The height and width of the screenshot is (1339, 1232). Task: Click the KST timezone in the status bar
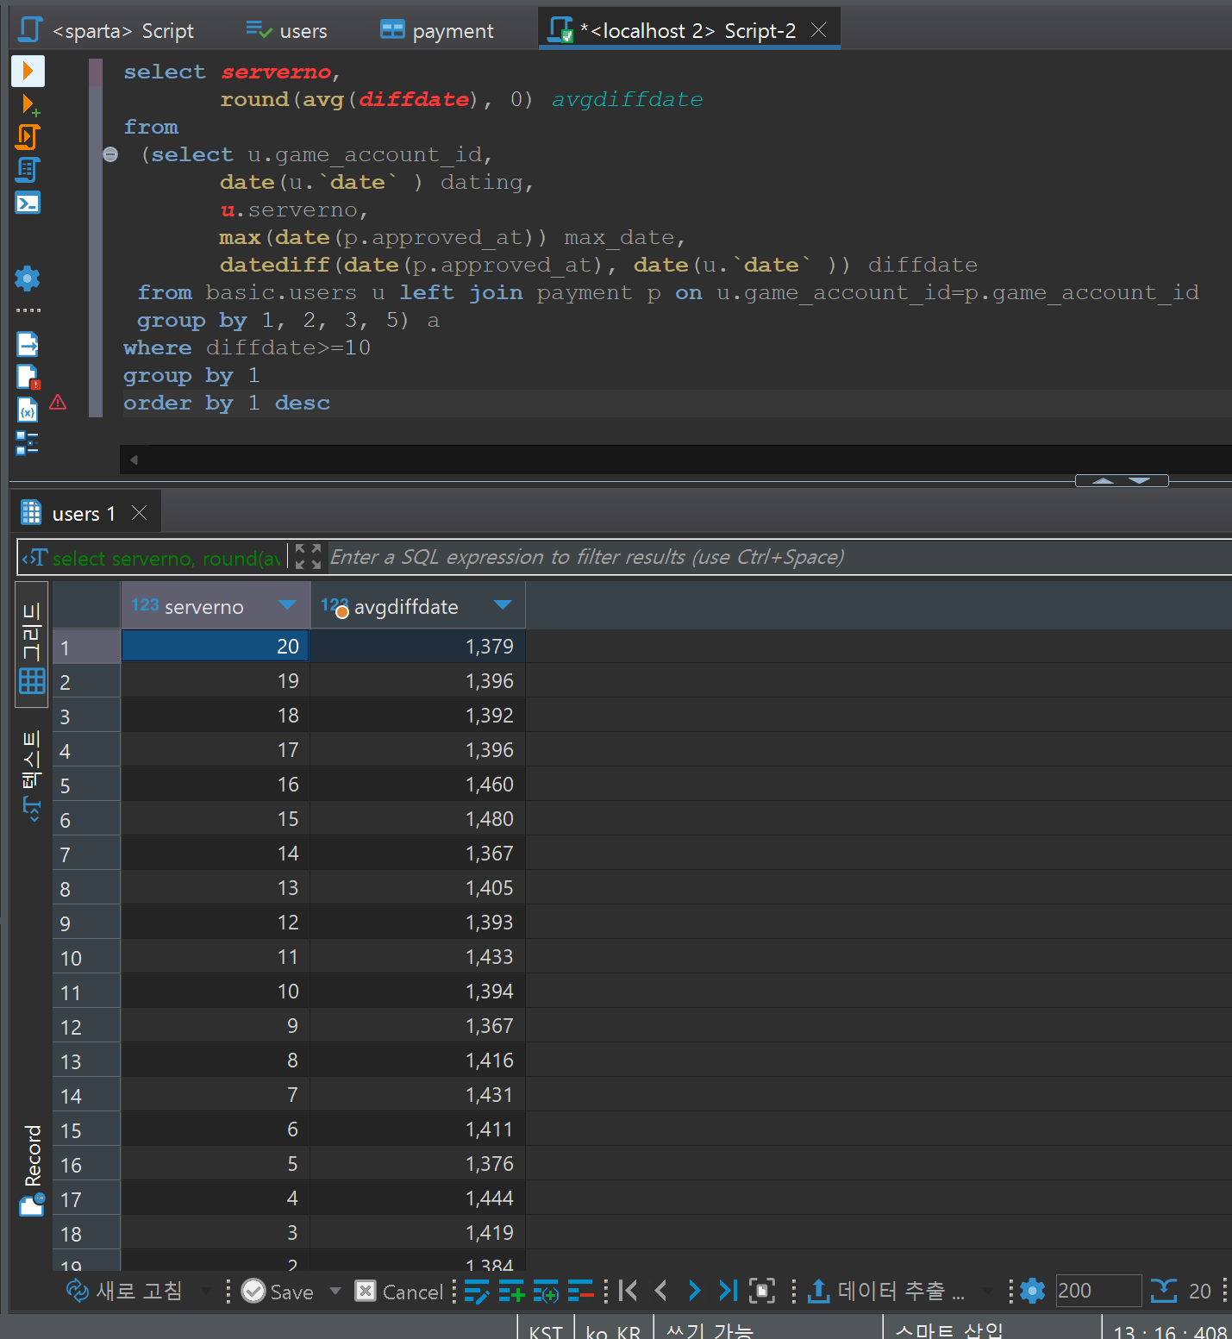point(546,1330)
